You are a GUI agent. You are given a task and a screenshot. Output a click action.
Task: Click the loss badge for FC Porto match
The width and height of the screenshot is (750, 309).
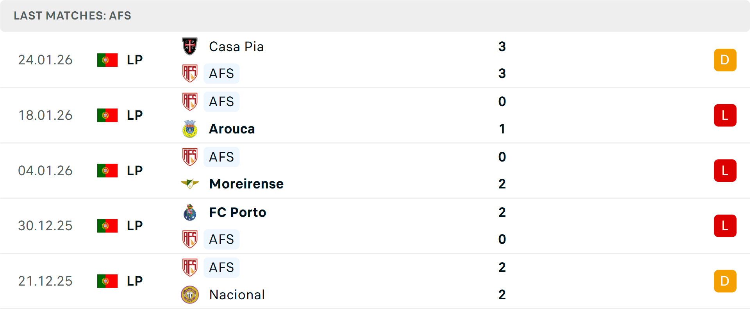pyautogui.click(x=725, y=226)
